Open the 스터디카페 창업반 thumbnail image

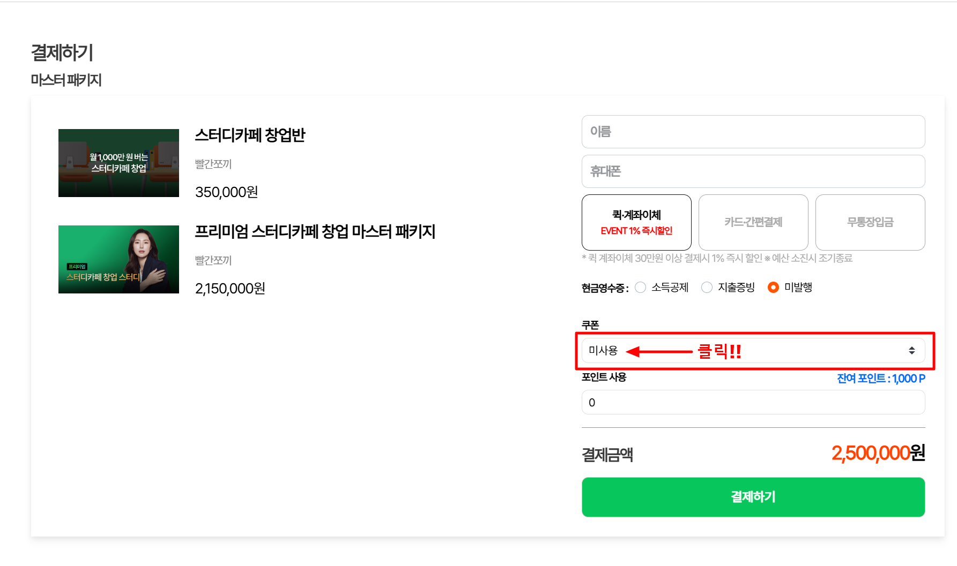pos(118,163)
